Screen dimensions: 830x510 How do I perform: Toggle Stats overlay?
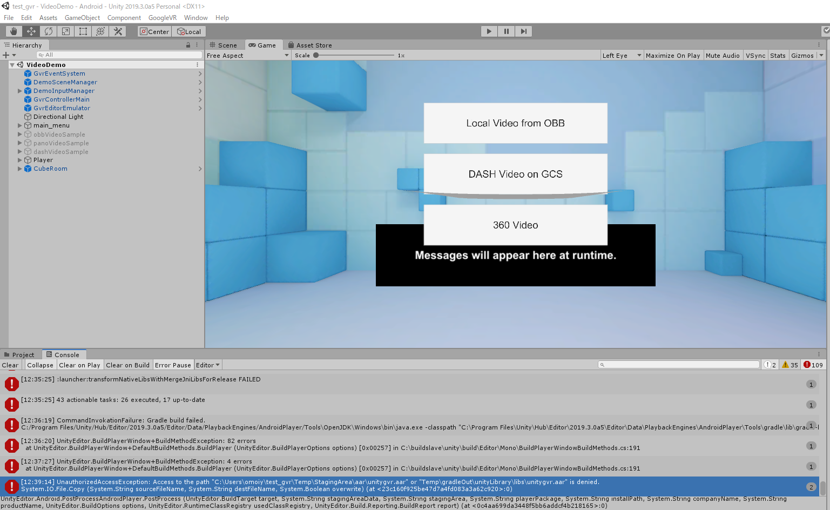click(778, 55)
